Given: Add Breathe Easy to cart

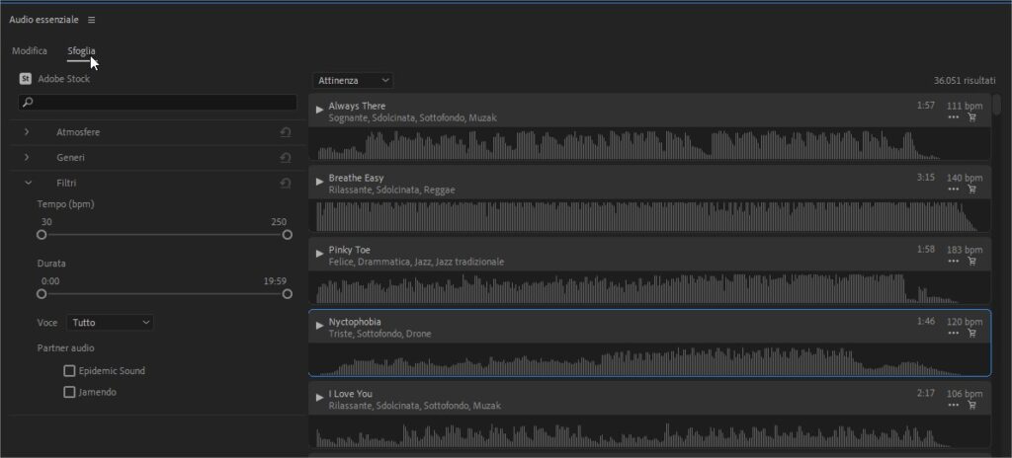Looking at the screenshot, I should pos(972,189).
